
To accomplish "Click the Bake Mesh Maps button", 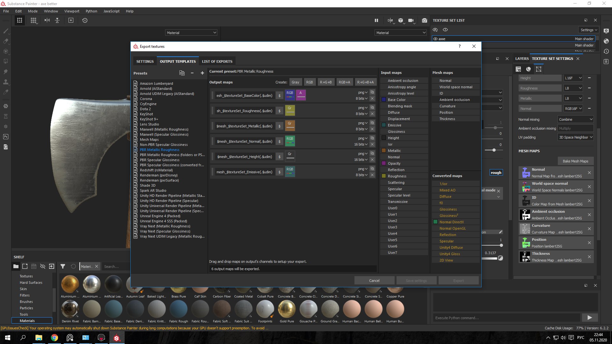I will (575, 161).
